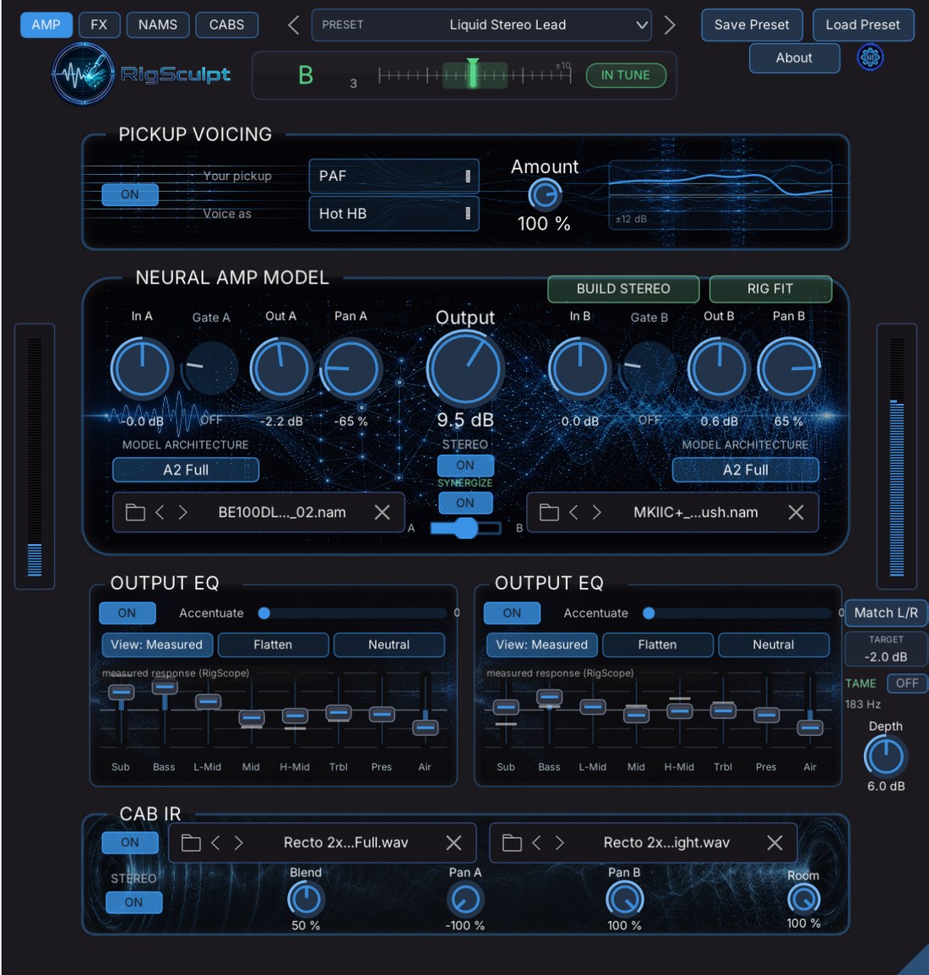Click the Air fader in right Output EQ
The width and height of the screenshot is (929, 975).
810,727
